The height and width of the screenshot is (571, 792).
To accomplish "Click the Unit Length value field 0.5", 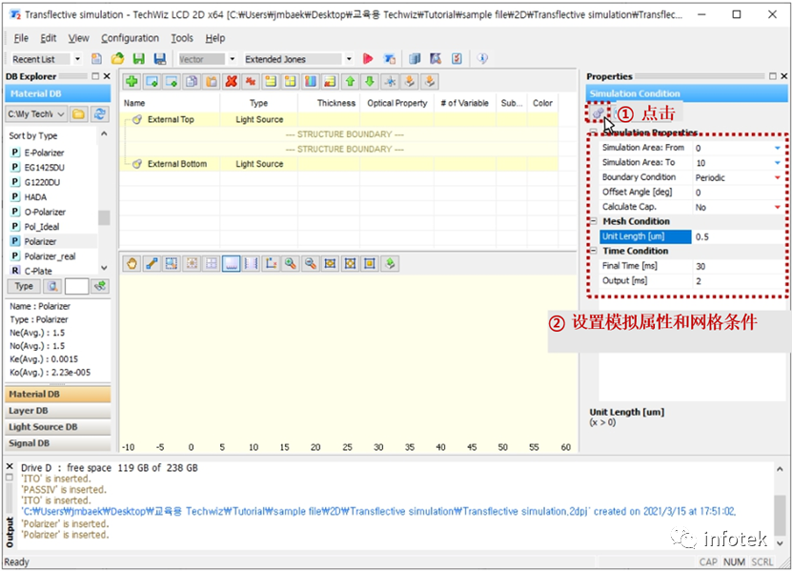I will point(738,236).
